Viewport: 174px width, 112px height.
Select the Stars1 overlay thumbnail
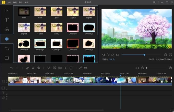pos(40,28)
